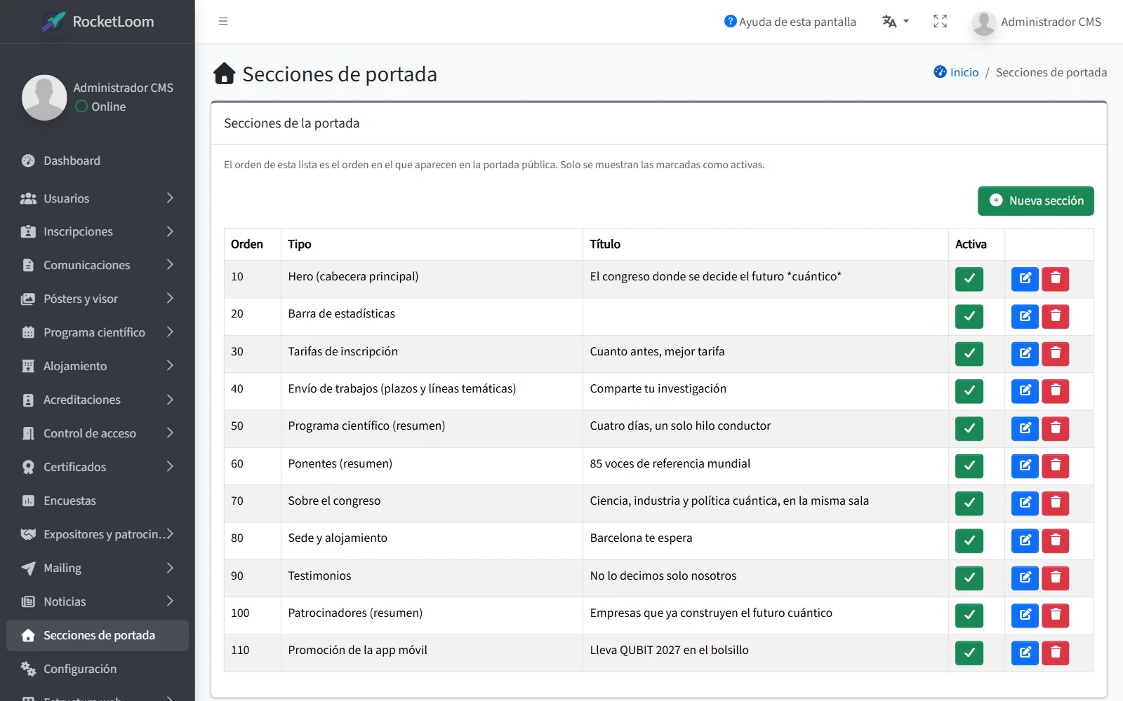Screen dimensions: 1123x701
Task: Edit the Sobre el congreso section
Action: [x=1025, y=503]
